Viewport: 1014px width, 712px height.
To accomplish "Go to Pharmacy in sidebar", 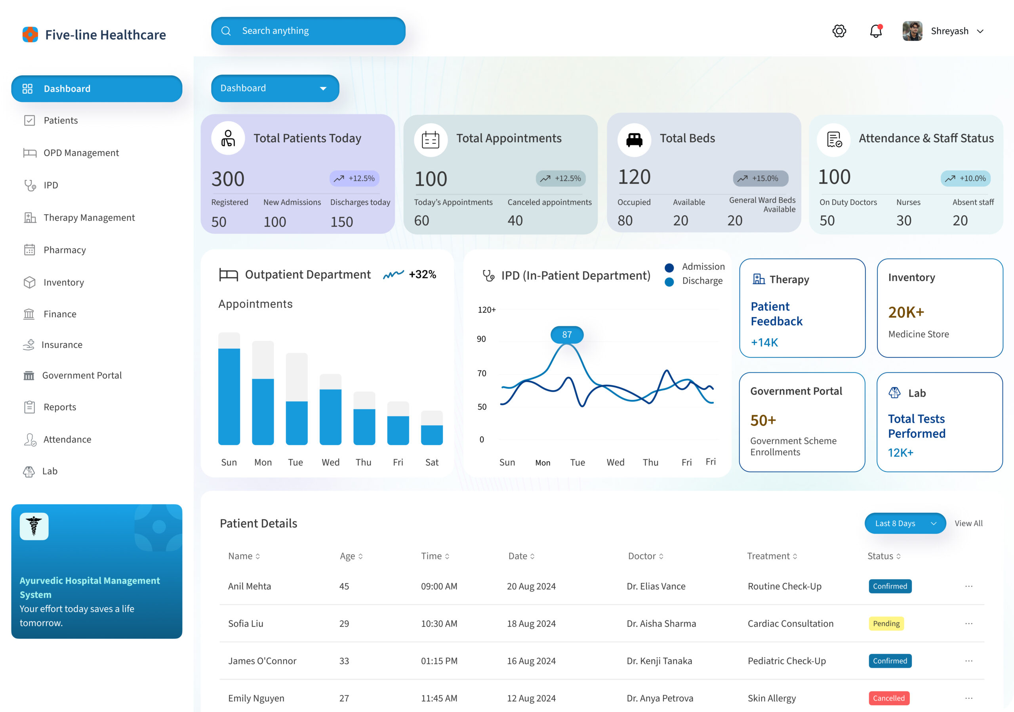I will tap(65, 250).
